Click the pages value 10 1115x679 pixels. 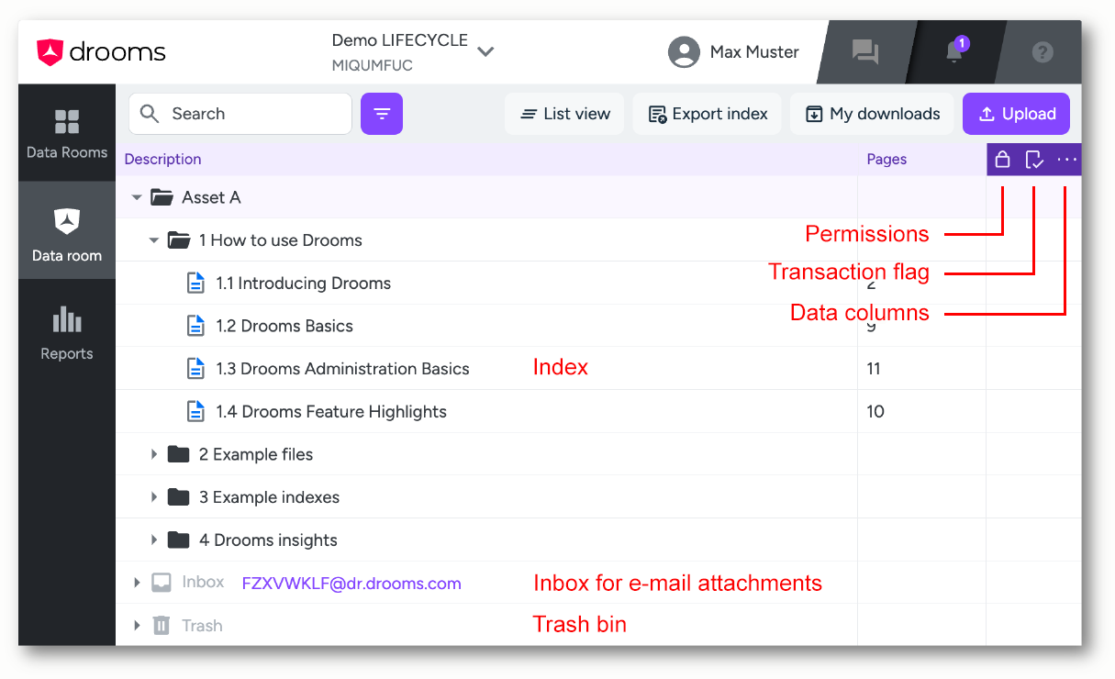(875, 412)
